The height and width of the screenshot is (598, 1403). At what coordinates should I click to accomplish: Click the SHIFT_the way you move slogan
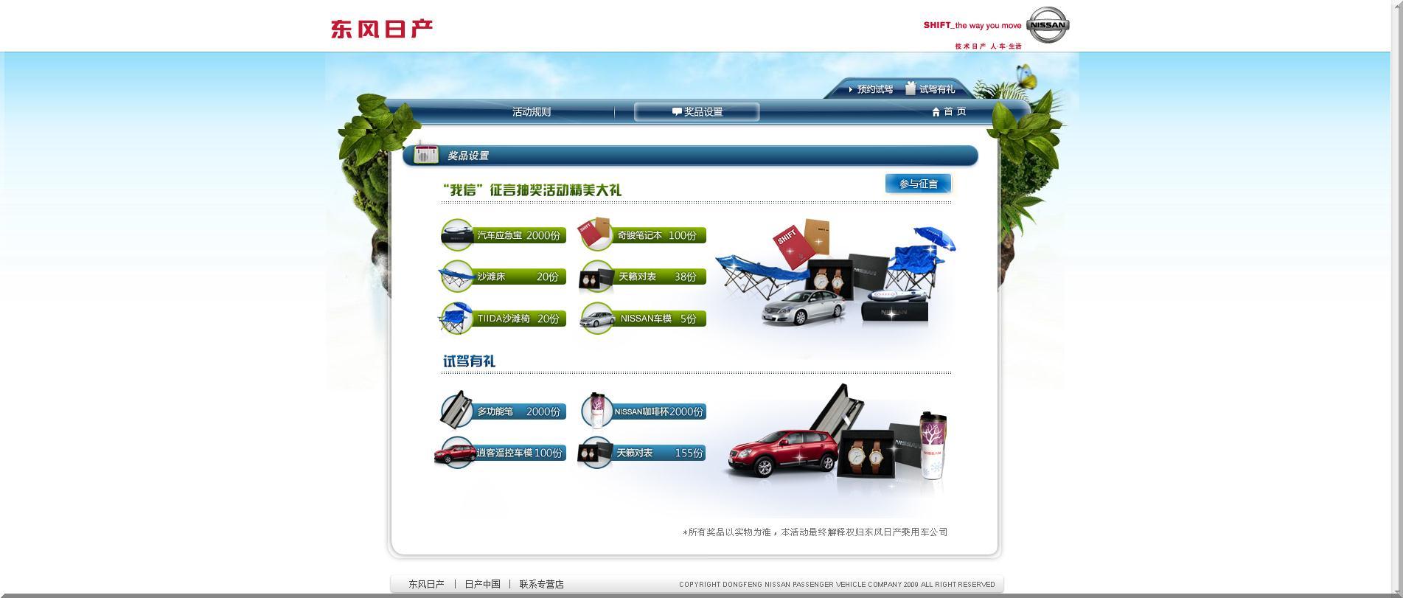click(x=972, y=25)
